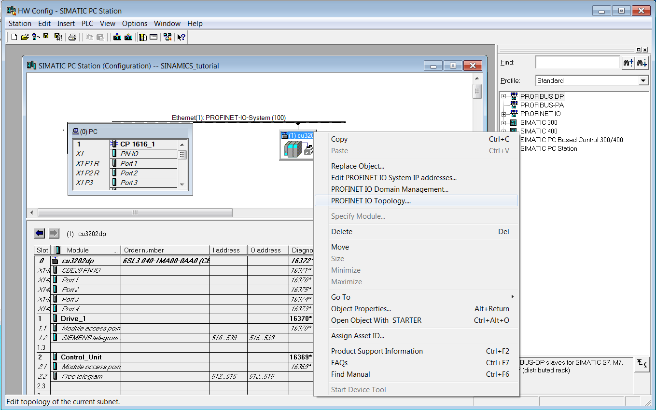Screen dimensions: 656x410
Task: Click the address overview toolbar icon
Action: (x=154, y=37)
